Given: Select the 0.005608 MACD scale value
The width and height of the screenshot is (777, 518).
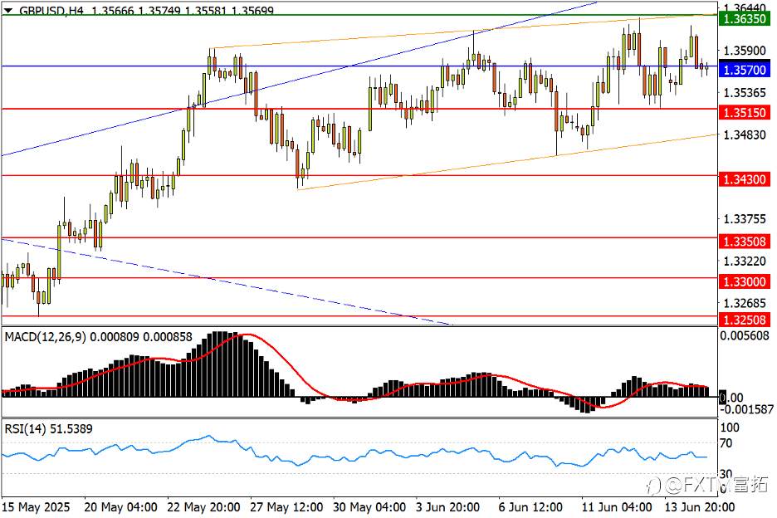Looking at the screenshot, I should pyautogui.click(x=745, y=335).
